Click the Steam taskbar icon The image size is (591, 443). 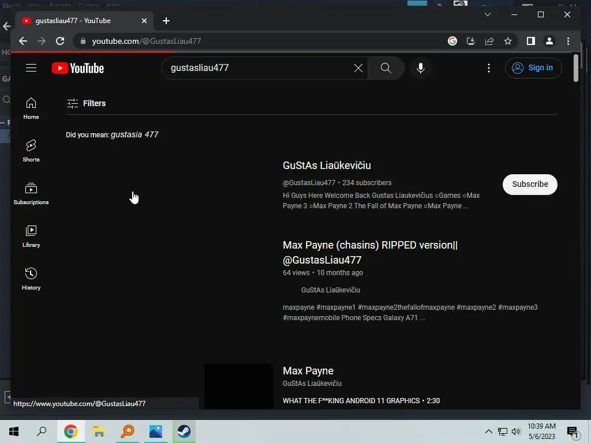tap(184, 431)
